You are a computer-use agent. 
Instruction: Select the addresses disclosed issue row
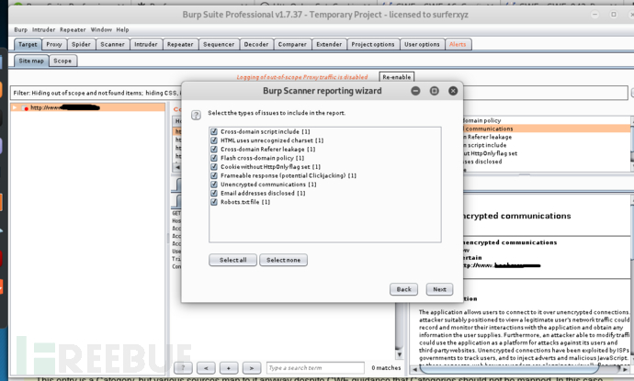pos(547,162)
